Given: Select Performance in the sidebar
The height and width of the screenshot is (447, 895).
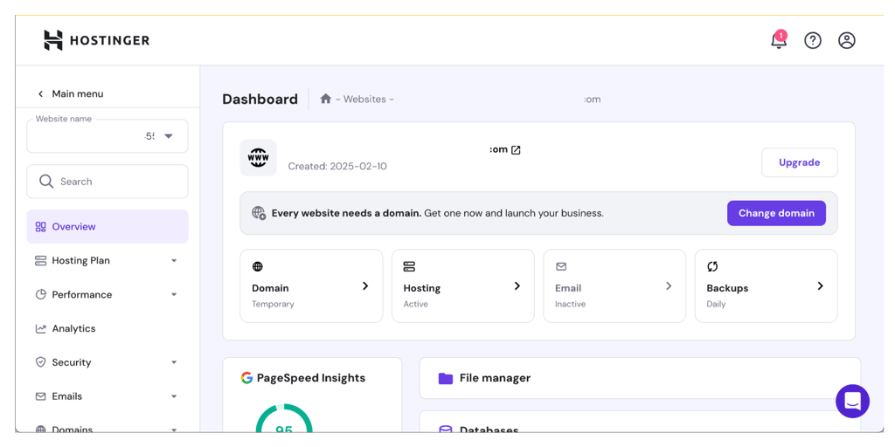Looking at the screenshot, I should coord(108,295).
